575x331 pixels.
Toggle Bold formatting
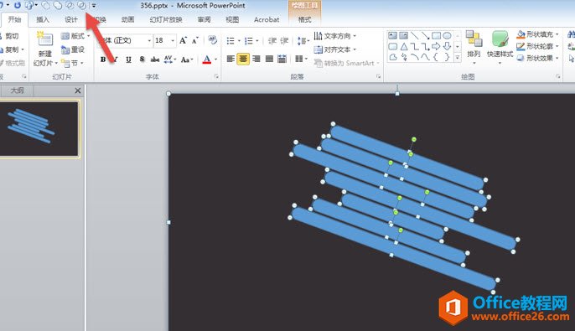(103, 59)
